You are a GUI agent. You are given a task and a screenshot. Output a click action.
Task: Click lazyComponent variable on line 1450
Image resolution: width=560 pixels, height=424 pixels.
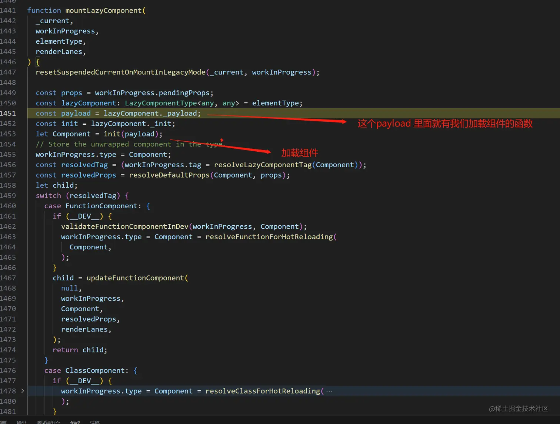coord(89,103)
